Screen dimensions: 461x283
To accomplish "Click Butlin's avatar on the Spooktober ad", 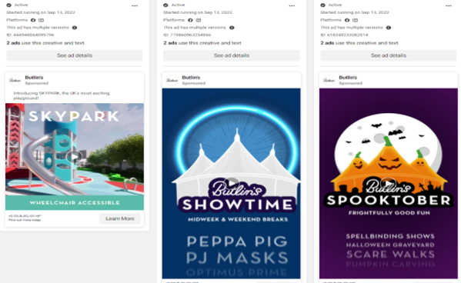I will (329, 80).
